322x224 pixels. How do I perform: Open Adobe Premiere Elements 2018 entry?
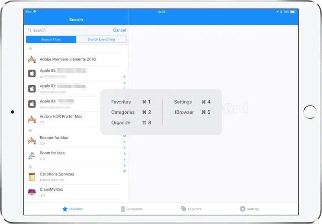(x=76, y=59)
